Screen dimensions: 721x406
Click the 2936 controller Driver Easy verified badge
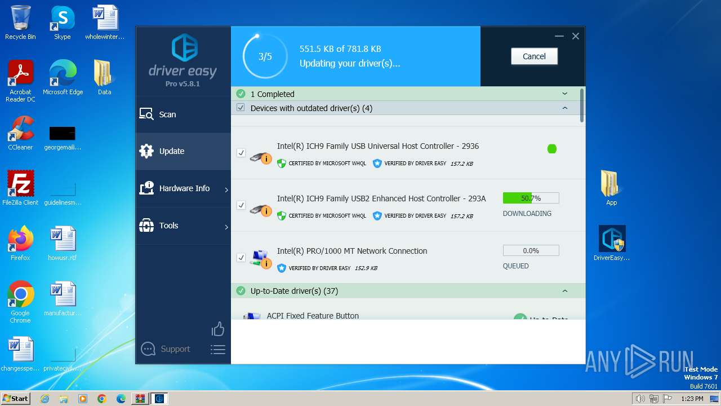377,164
